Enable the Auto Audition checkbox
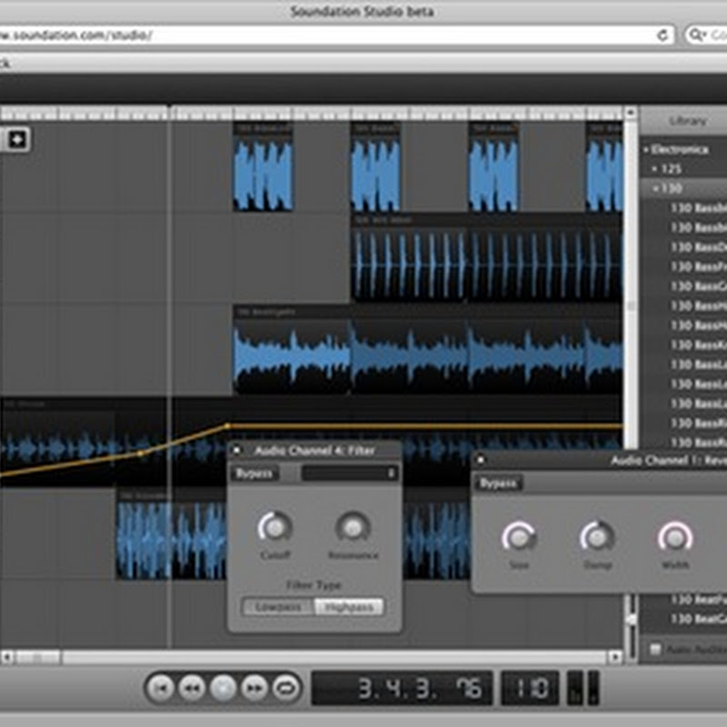 [655, 649]
